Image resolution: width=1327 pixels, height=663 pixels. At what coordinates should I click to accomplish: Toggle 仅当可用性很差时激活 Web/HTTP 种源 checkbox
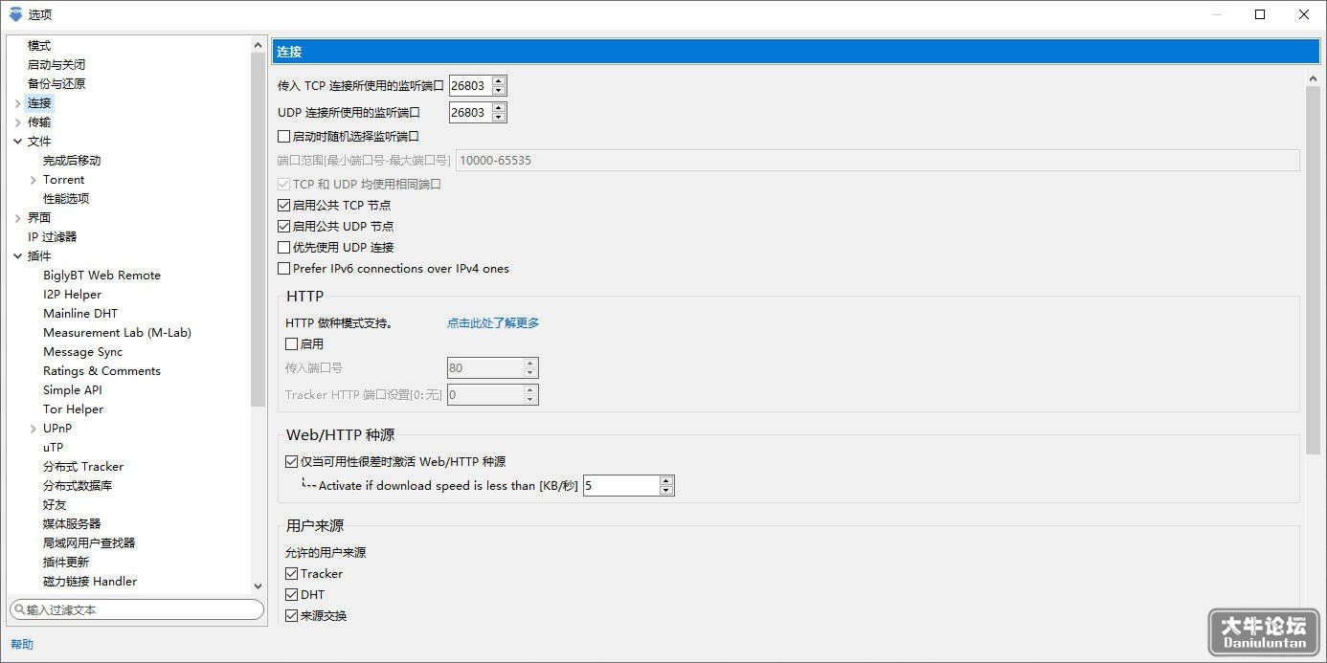click(x=292, y=462)
